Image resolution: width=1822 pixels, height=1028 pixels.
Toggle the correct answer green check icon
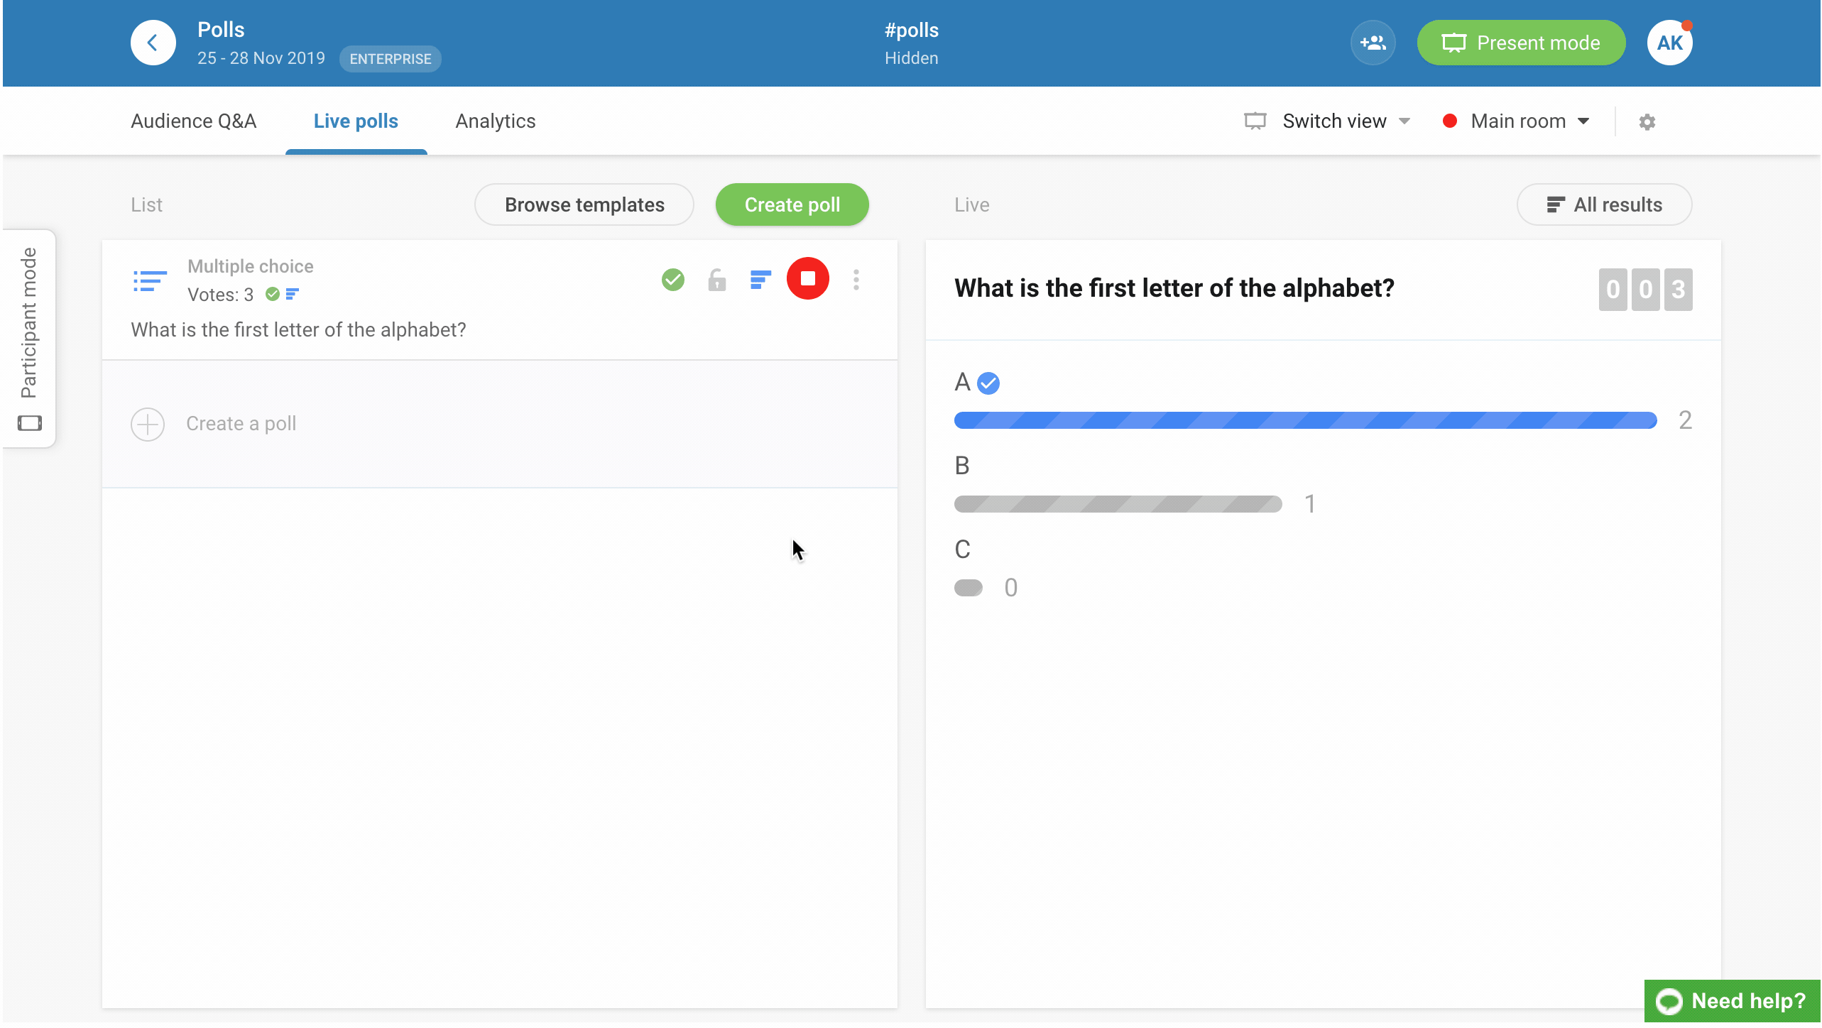[672, 280]
